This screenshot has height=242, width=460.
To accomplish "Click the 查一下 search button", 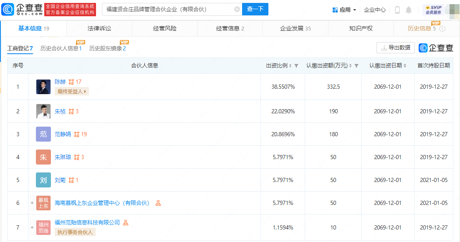I will click(x=255, y=9).
